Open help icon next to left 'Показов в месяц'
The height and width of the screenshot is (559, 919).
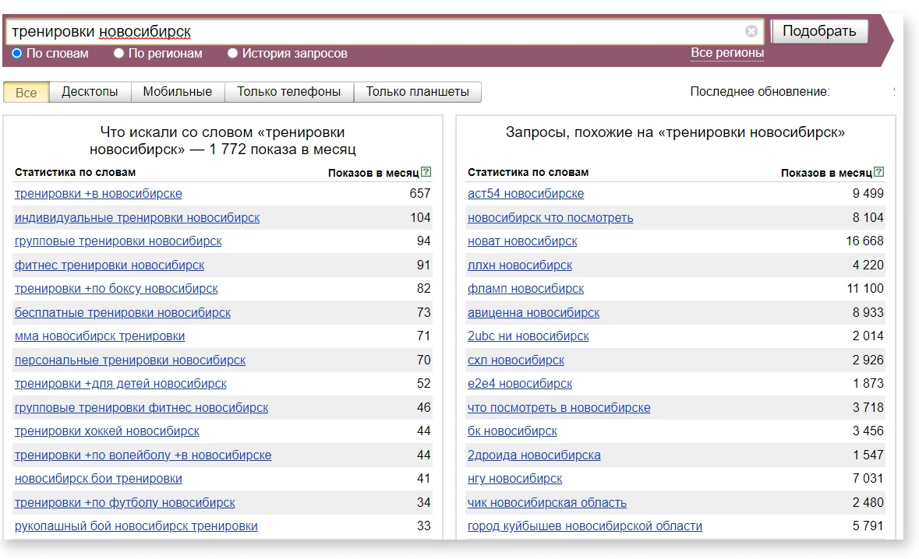426,172
